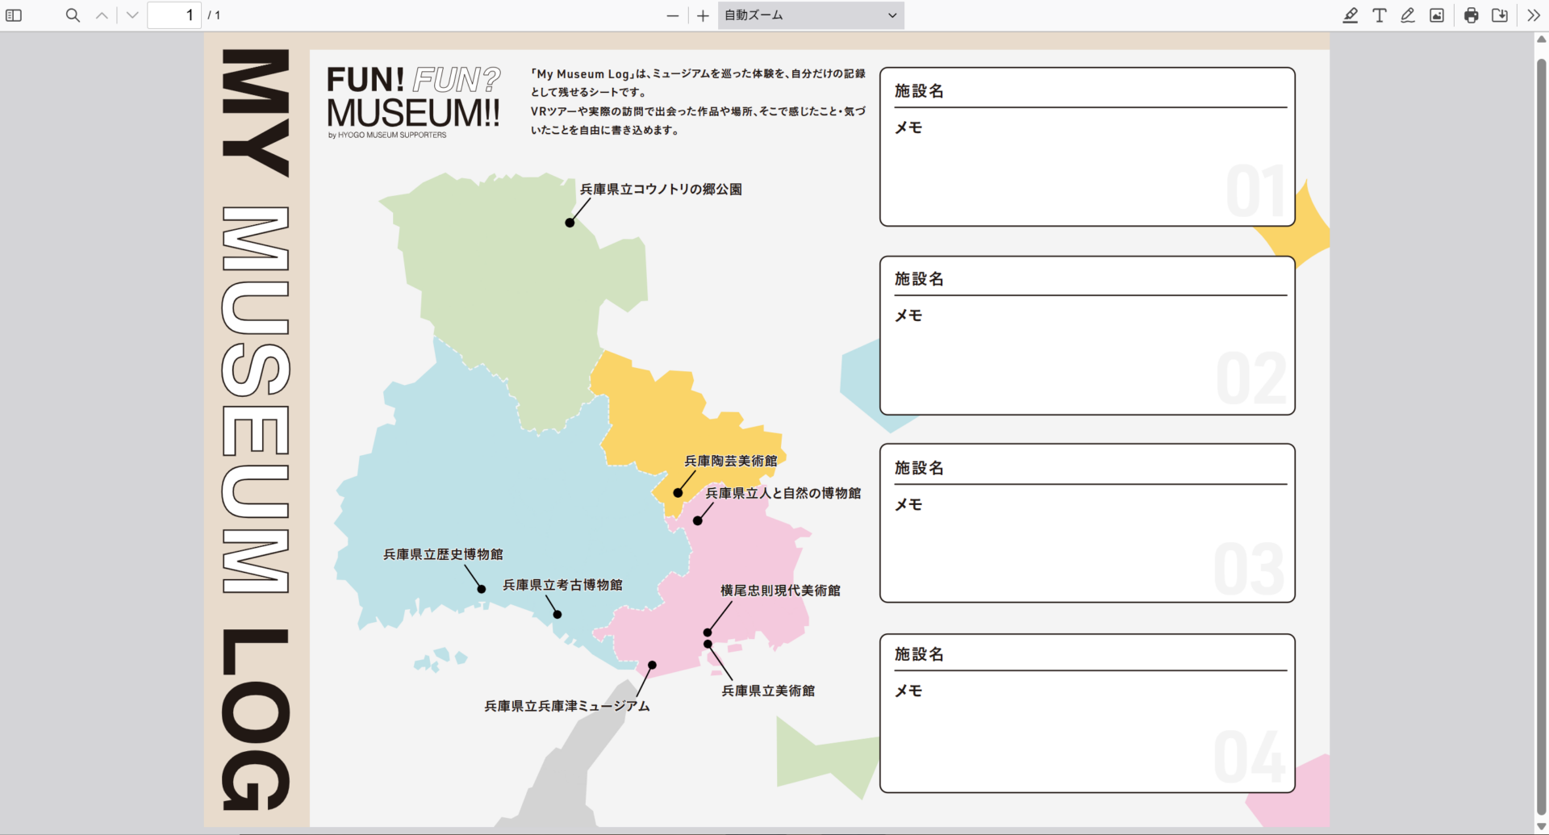Screen dimensions: 1549x835
Task: Toggle the sidebar panel
Action: click(x=14, y=15)
